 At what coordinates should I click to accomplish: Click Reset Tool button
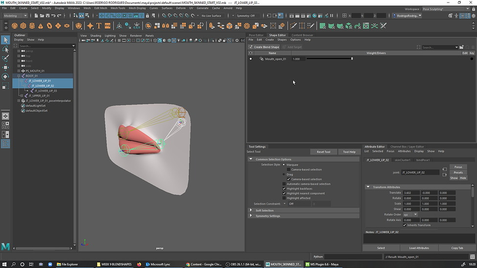(x=323, y=152)
